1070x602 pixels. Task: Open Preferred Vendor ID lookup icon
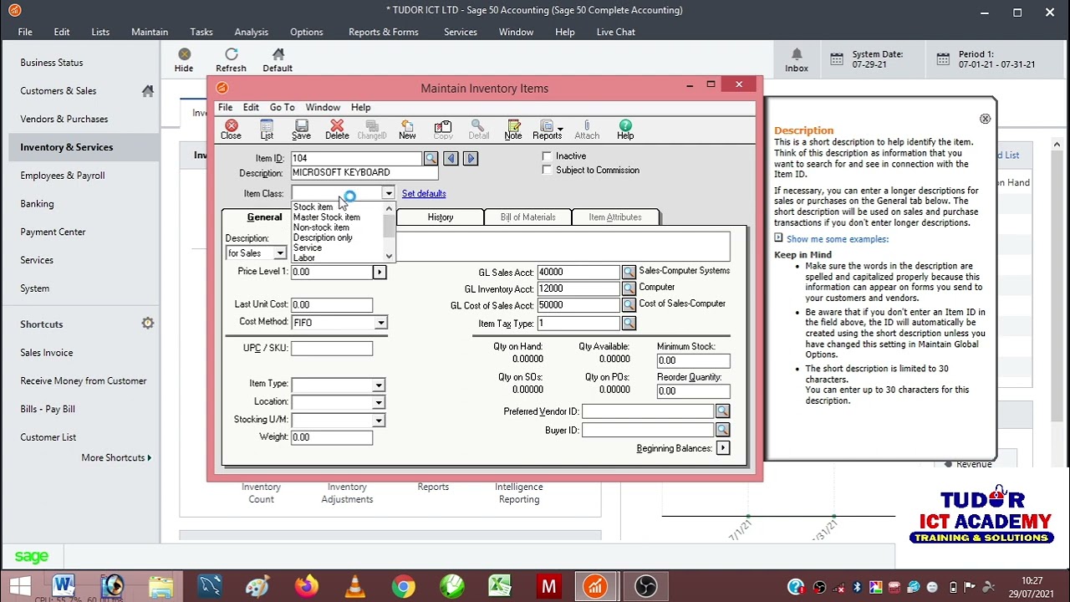[x=722, y=411]
